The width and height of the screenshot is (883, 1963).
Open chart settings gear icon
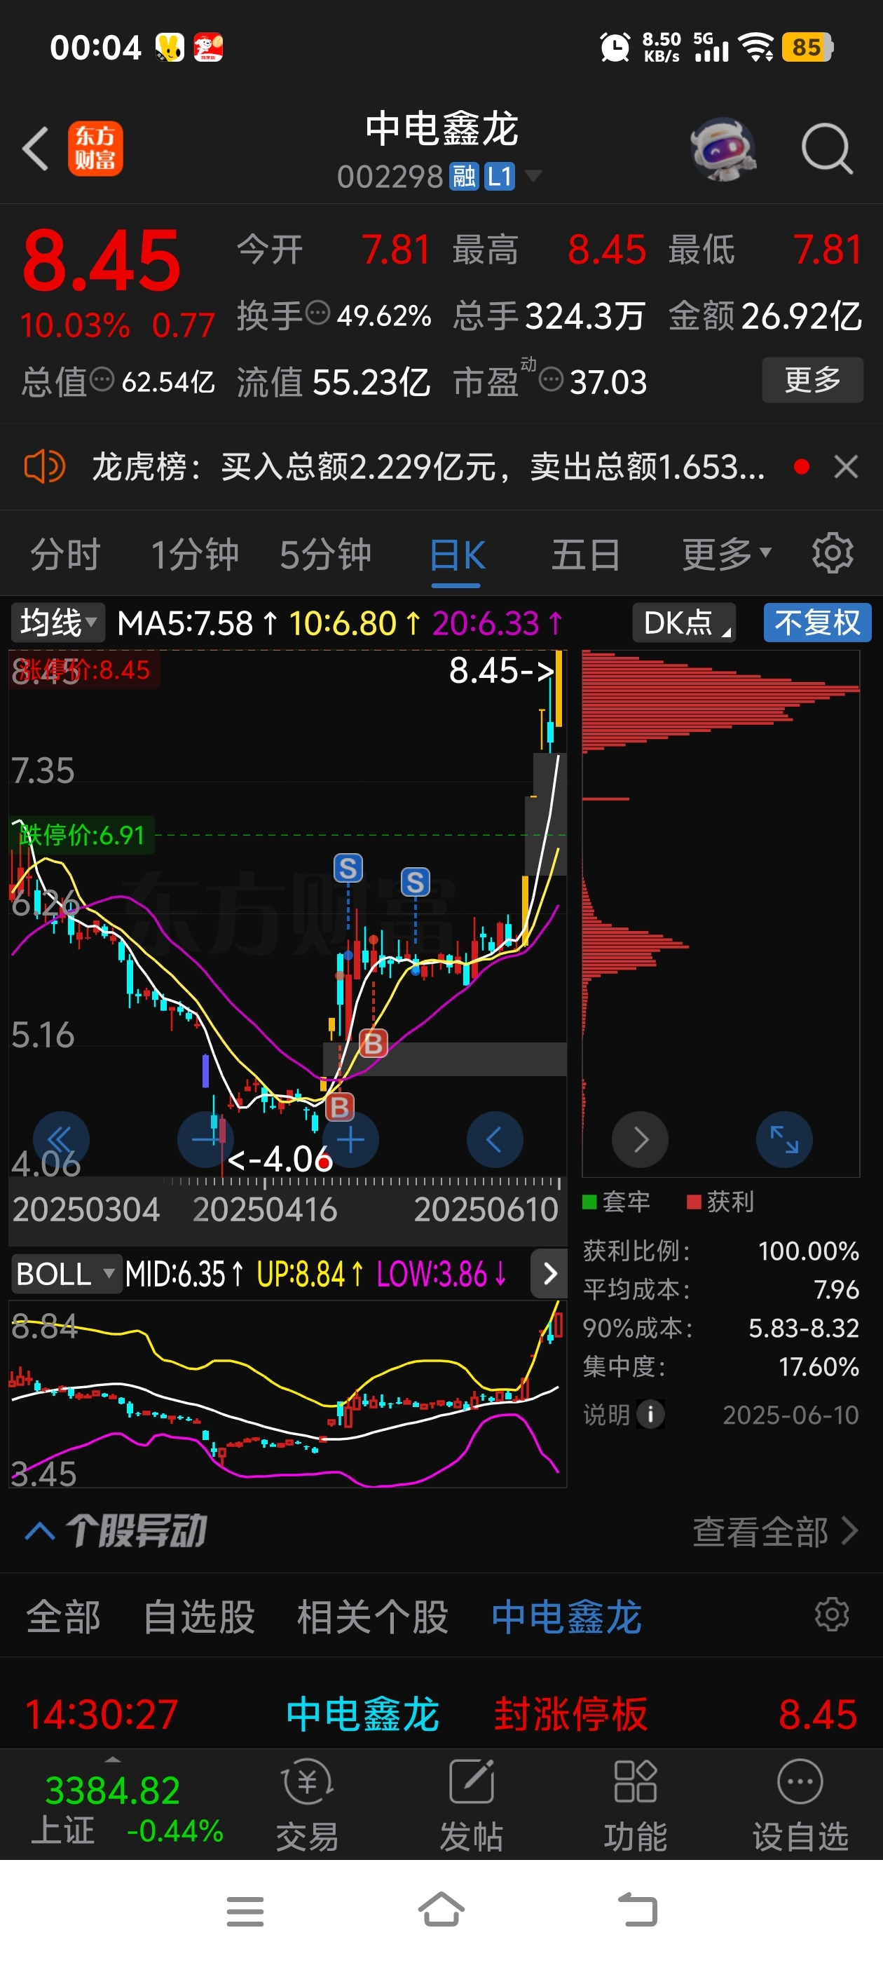832,553
